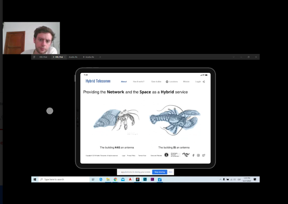Open the Action Center notifications icon

click(255, 179)
